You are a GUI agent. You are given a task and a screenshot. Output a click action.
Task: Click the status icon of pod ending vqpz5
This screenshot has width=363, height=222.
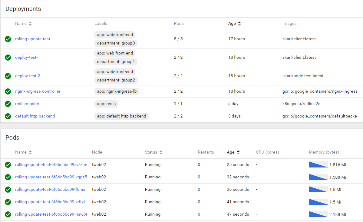(x=8, y=177)
